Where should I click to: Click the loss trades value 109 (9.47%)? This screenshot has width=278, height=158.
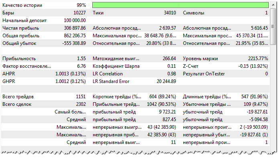[256, 104]
